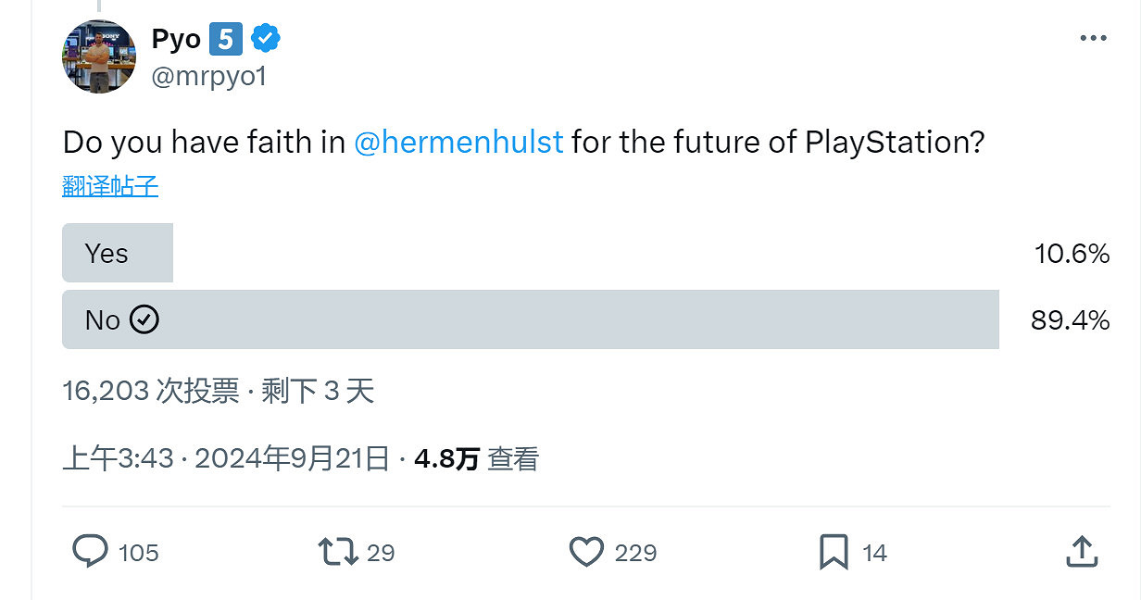Retweet the post via the repost icon
The image size is (1141, 600).
(x=338, y=551)
